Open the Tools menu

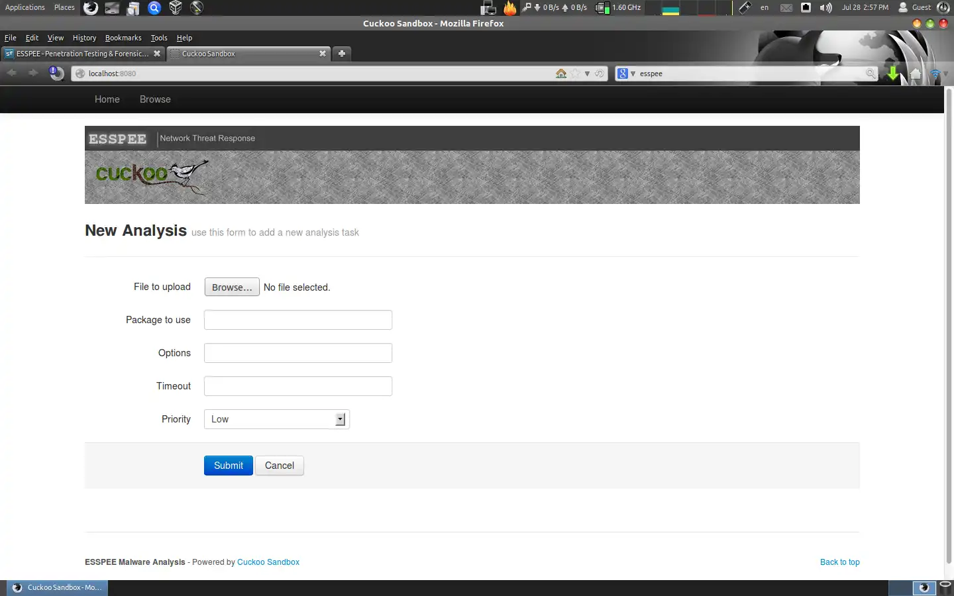159,38
